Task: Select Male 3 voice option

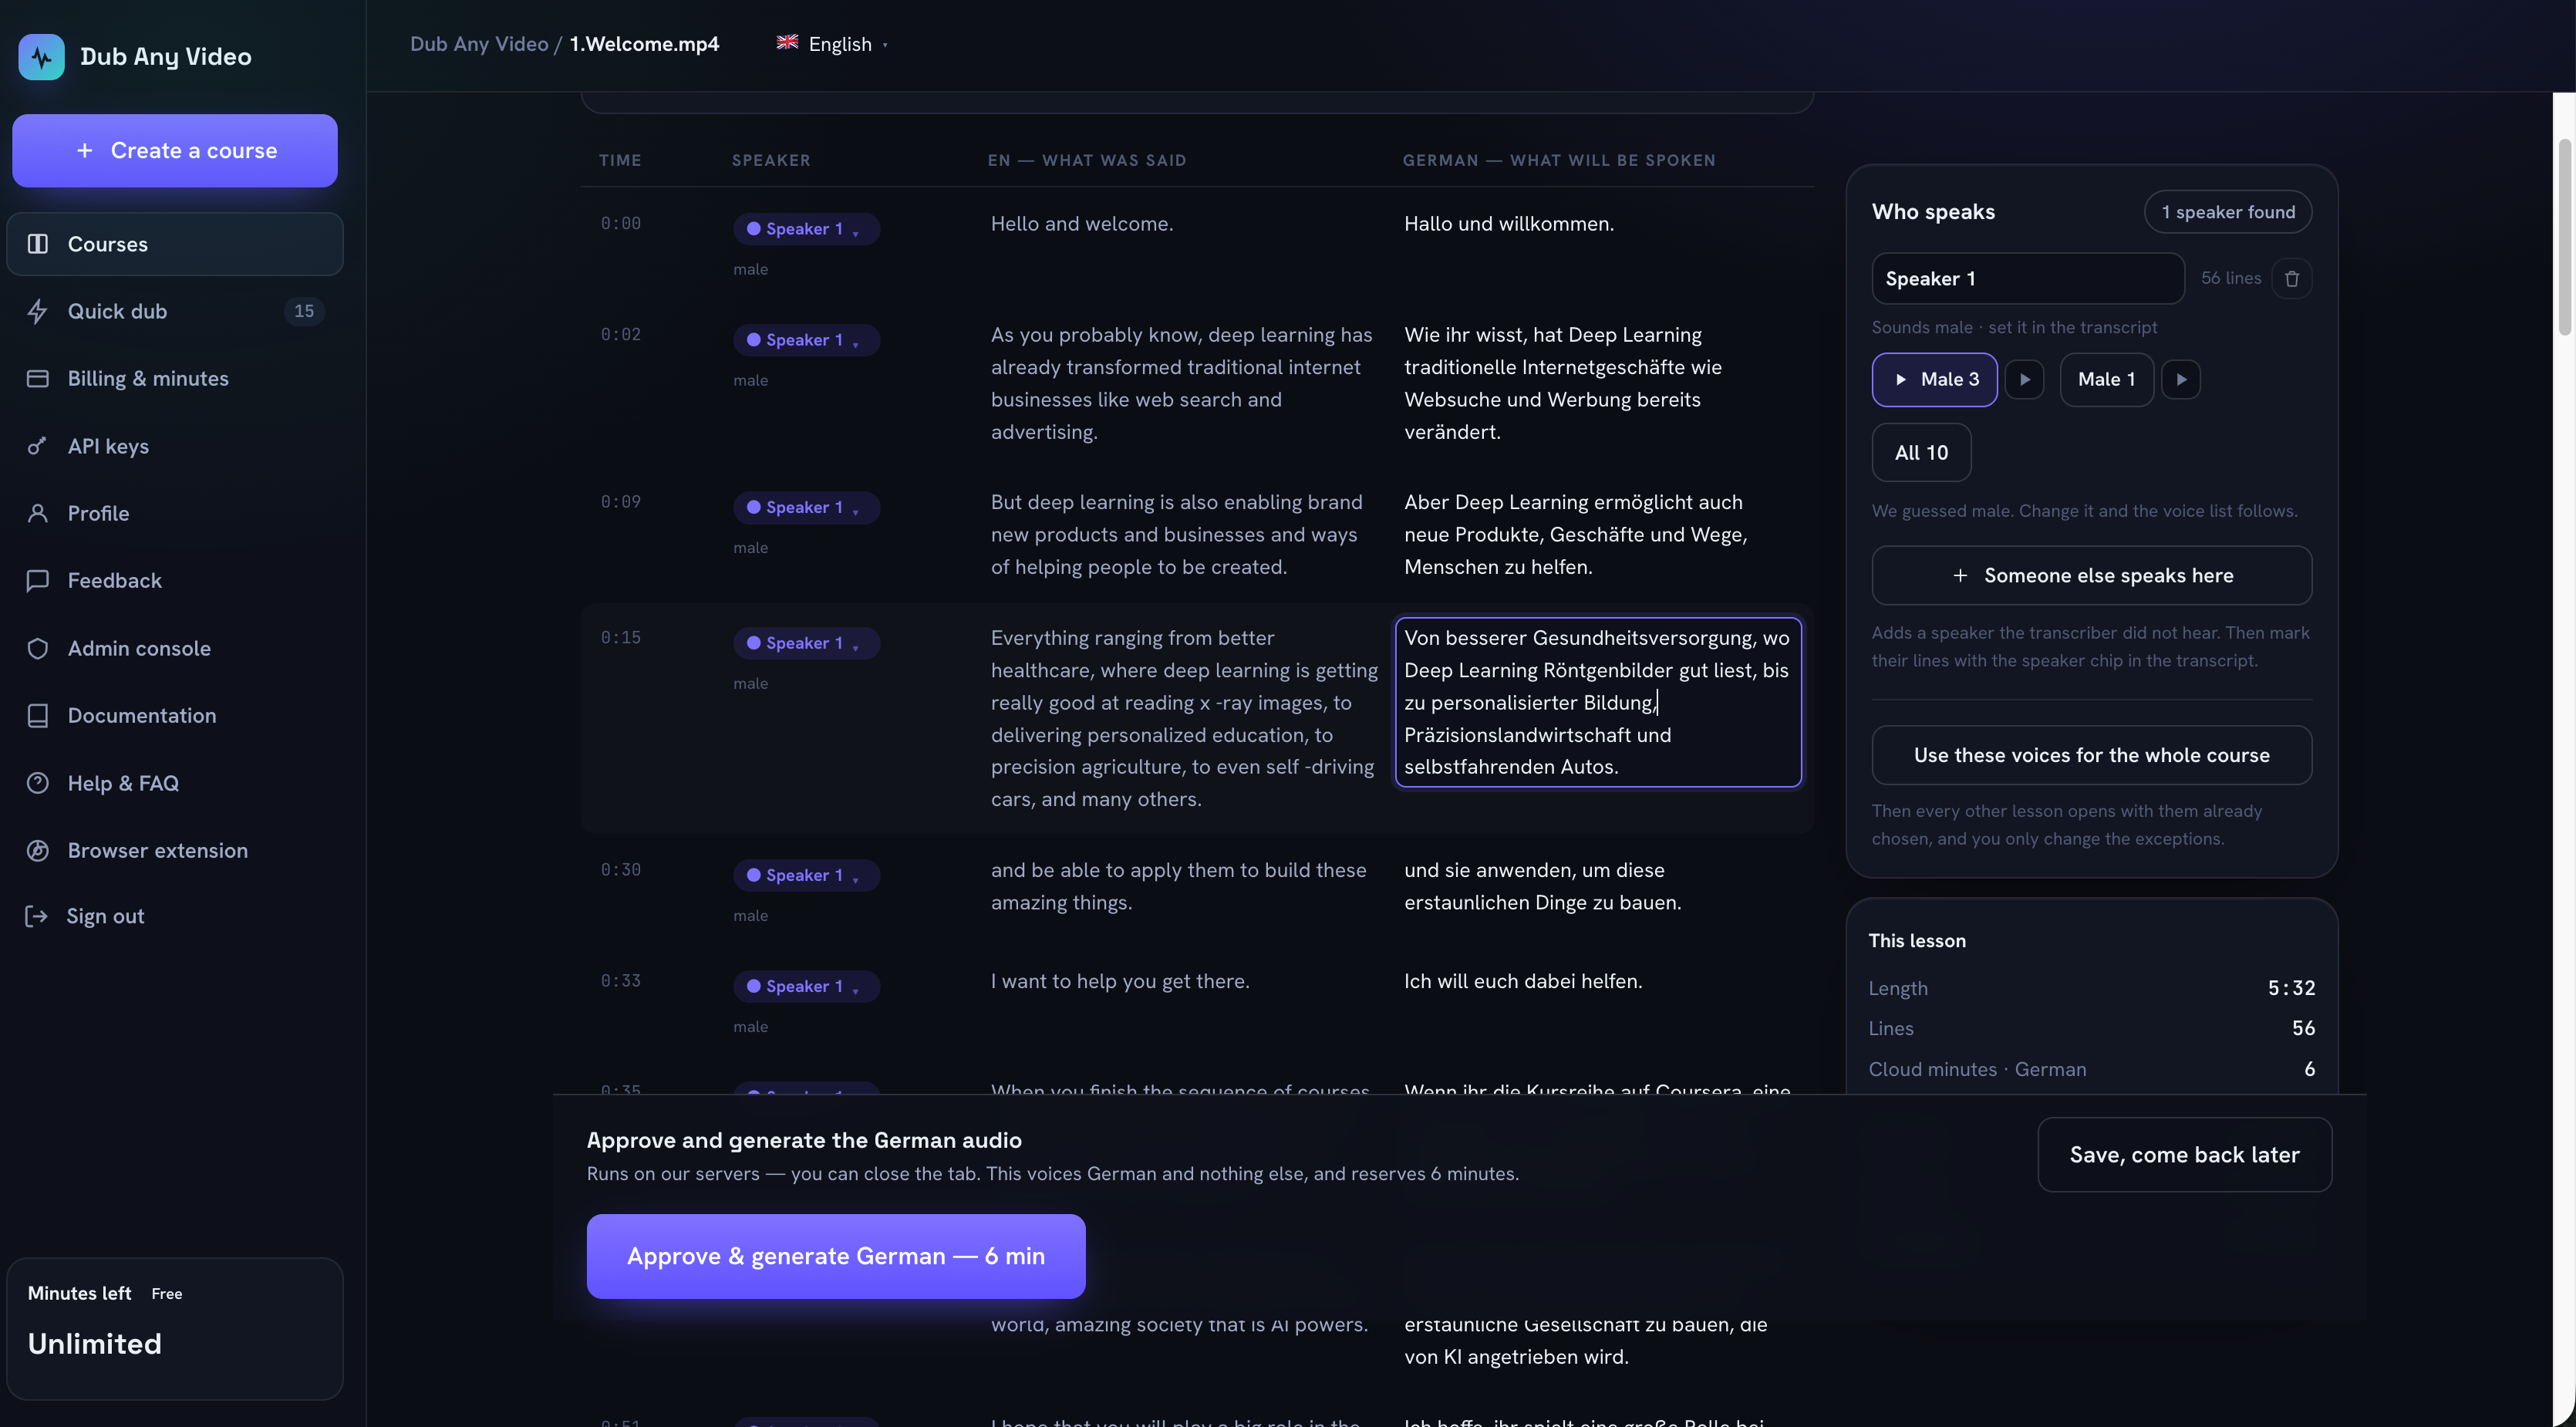Action: click(x=1934, y=379)
